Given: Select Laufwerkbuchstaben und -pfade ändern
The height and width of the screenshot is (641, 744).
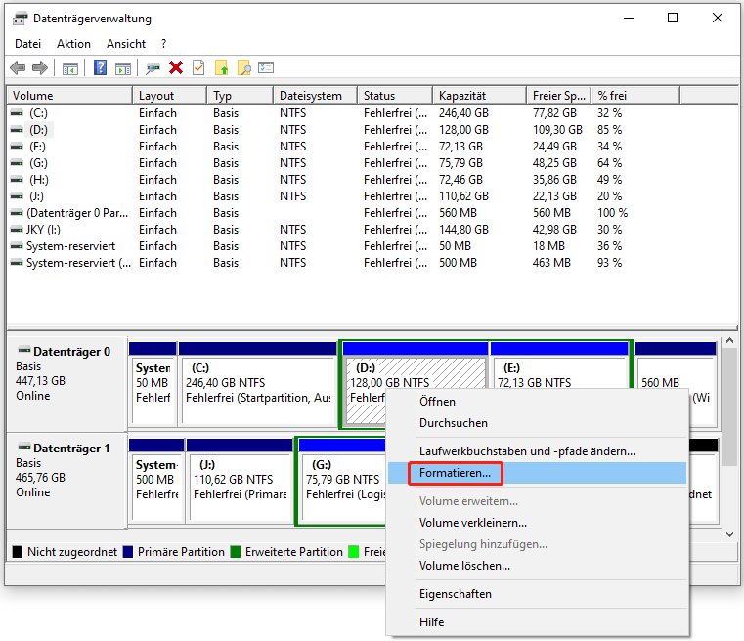Looking at the screenshot, I should pos(537,451).
